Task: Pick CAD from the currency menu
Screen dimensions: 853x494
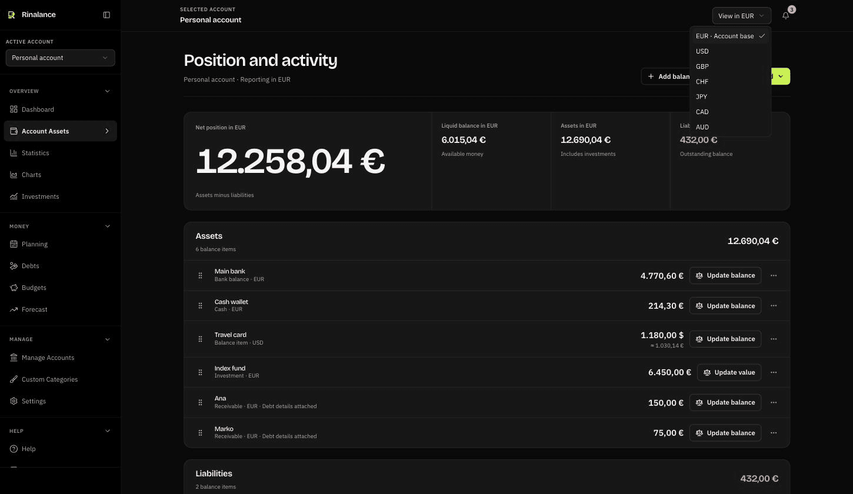Action: pos(730,112)
